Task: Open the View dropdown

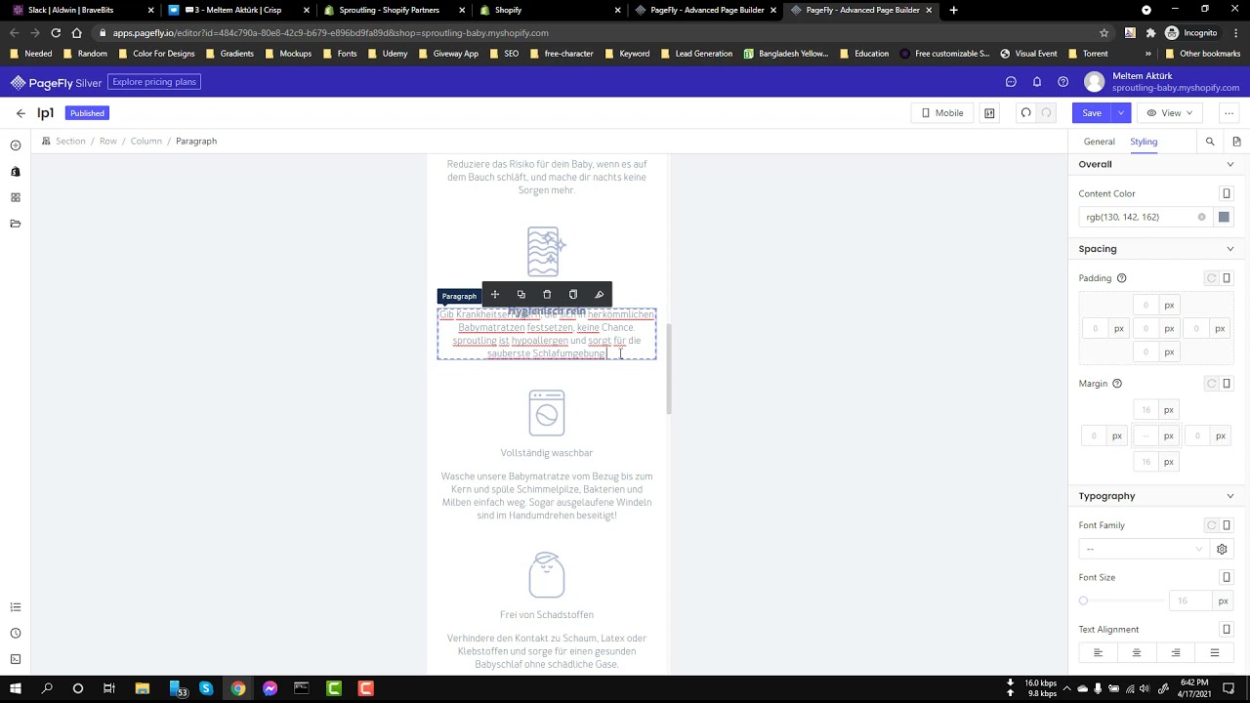Action: (x=1170, y=113)
